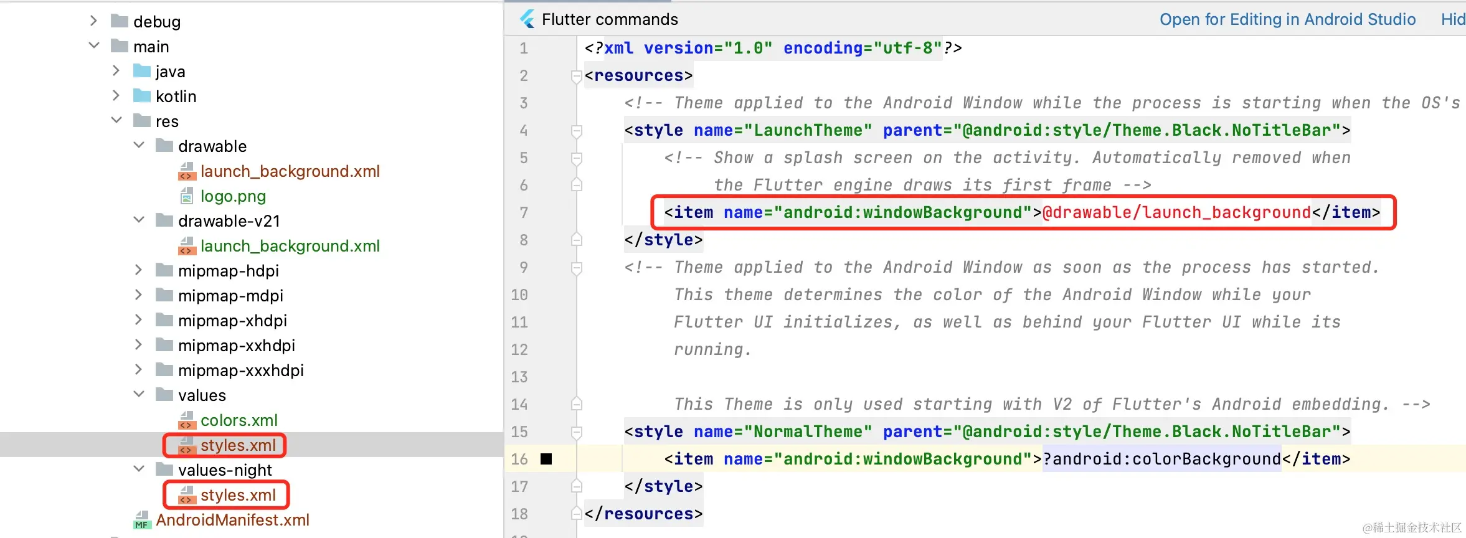Viewport: 1466px width, 538px height.
Task: Click closing resources tag on line 18
Action: coord(643,514)
